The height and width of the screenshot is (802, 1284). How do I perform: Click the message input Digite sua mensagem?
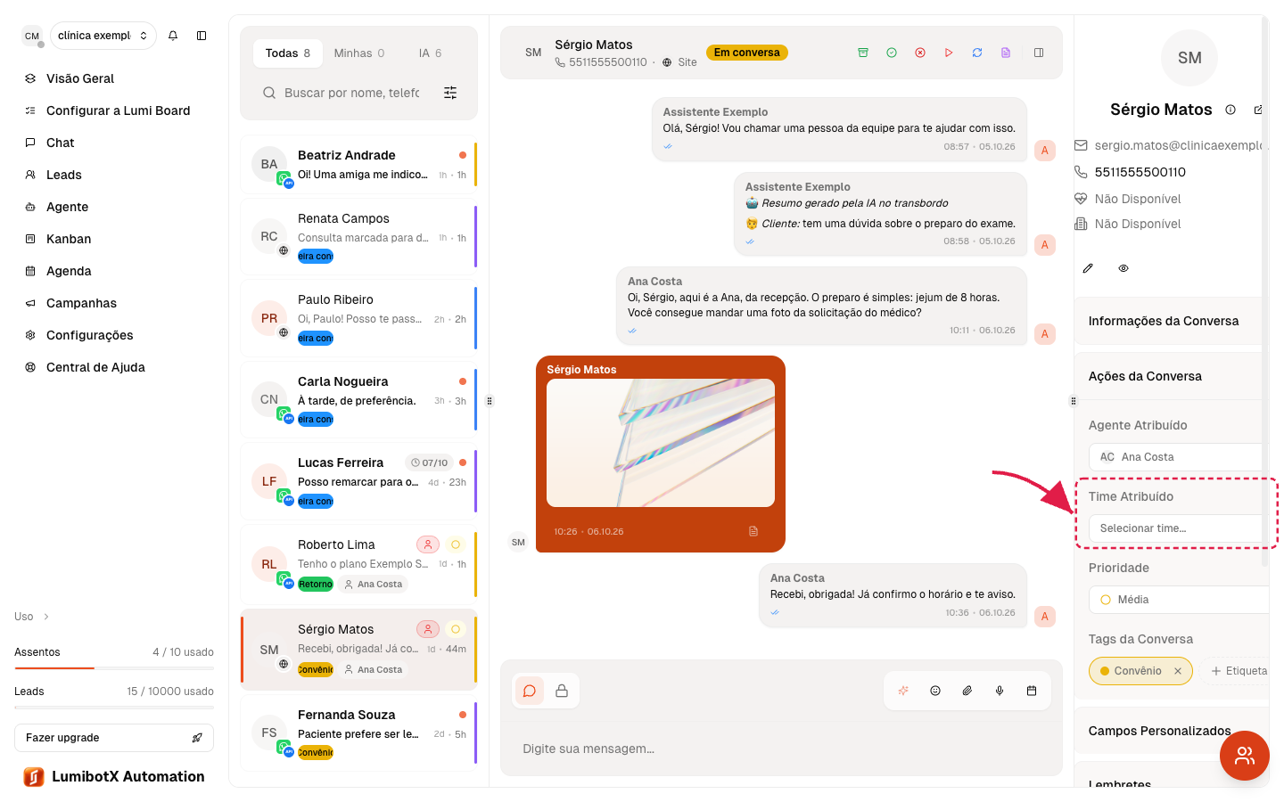pos(781,749)
